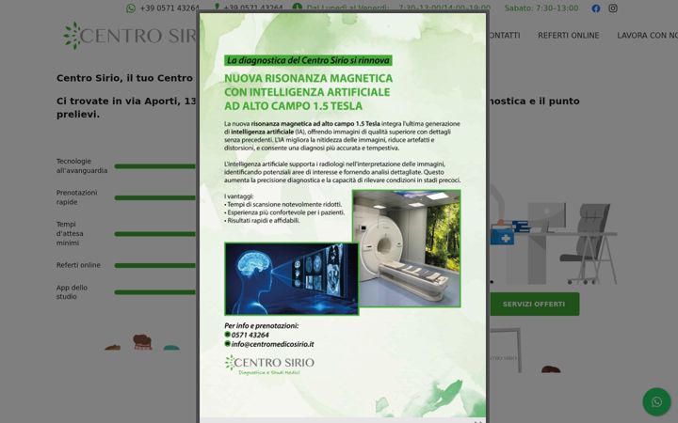This screenshot has height=423, width=678.
Task: Open the LAVORA CON NOI menu item
Action: click(647, 36)
